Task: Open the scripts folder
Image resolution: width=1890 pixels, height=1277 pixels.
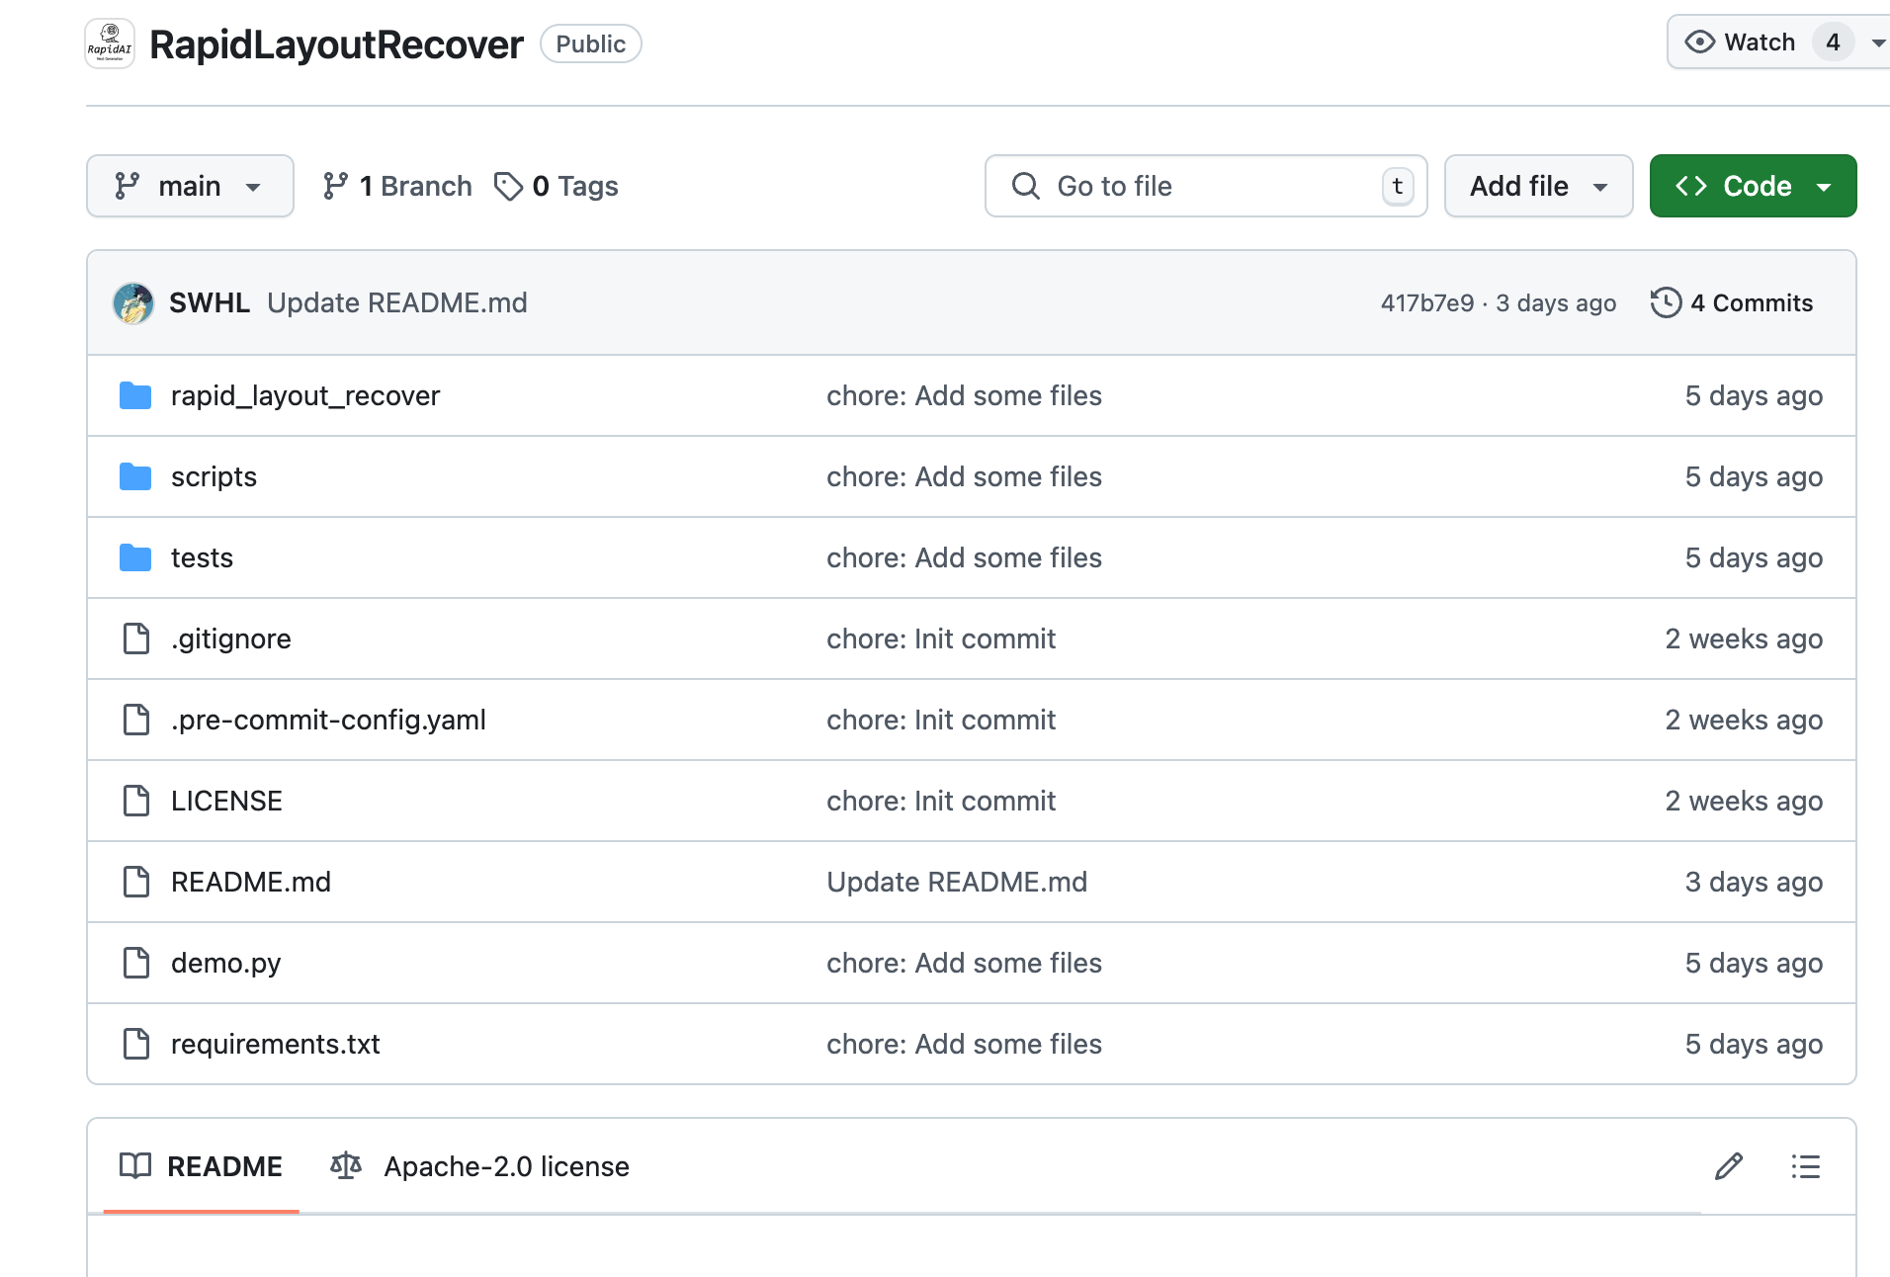Action: [x=214, y=477]
